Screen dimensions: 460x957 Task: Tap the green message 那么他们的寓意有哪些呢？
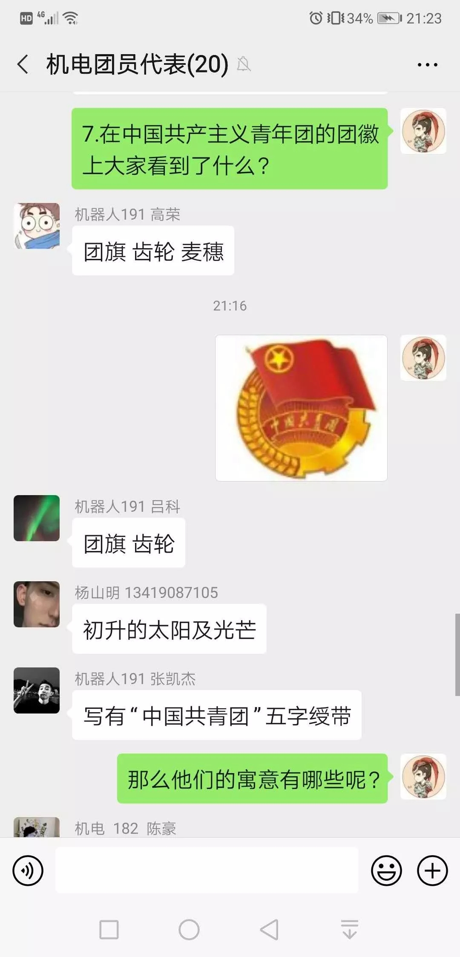pyautogui.click(x=253, y=779)
